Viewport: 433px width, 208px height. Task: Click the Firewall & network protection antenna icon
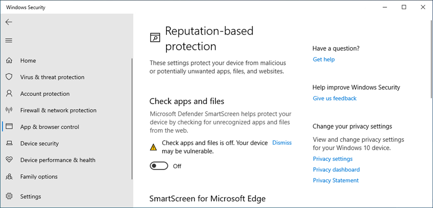9,110
